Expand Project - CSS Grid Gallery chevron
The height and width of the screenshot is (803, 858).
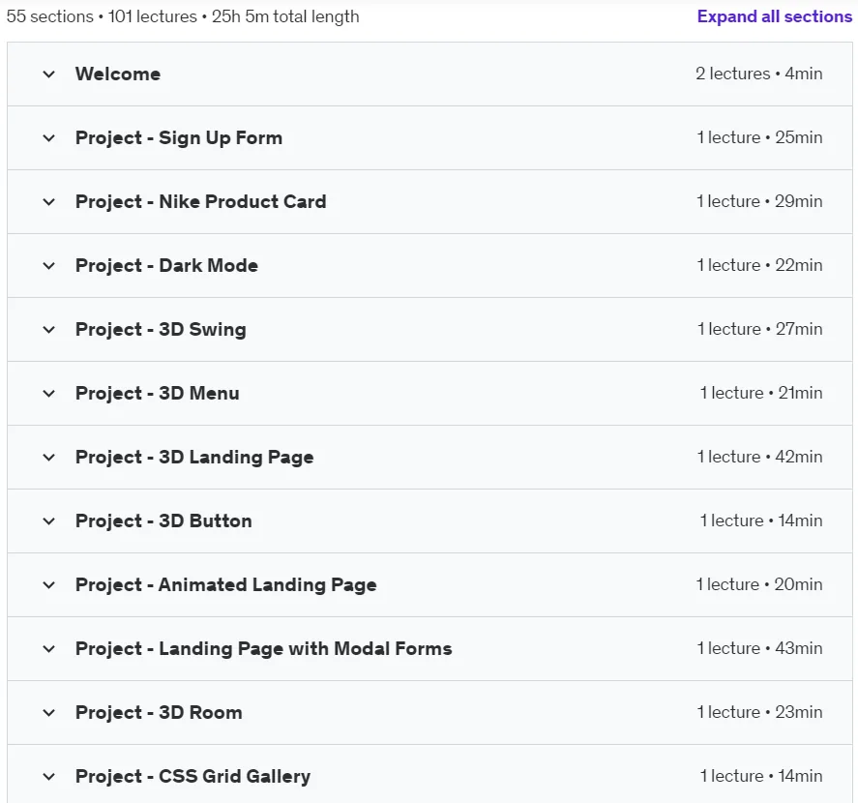click(48, 777)
